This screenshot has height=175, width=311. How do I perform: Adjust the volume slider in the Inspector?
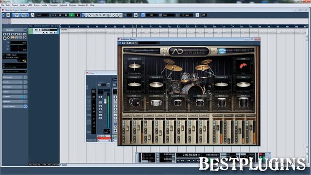(x=18, y=43)
